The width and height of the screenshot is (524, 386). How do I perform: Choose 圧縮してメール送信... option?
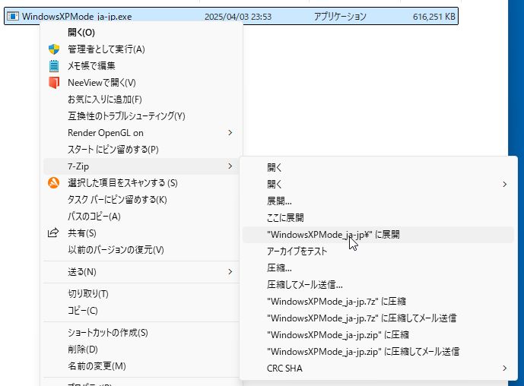(305, 285)
